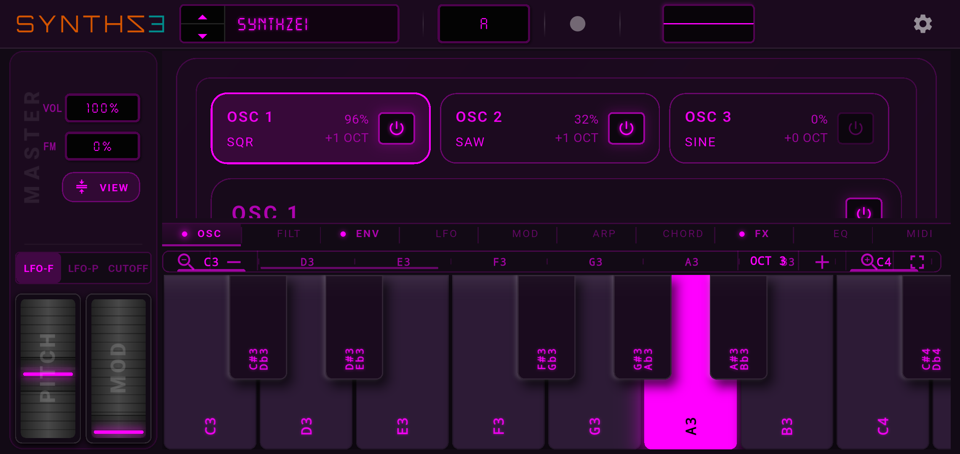Viewport: 960px width, 454px height.
Task: Open the ARP tab
Action: click(604, 234)
